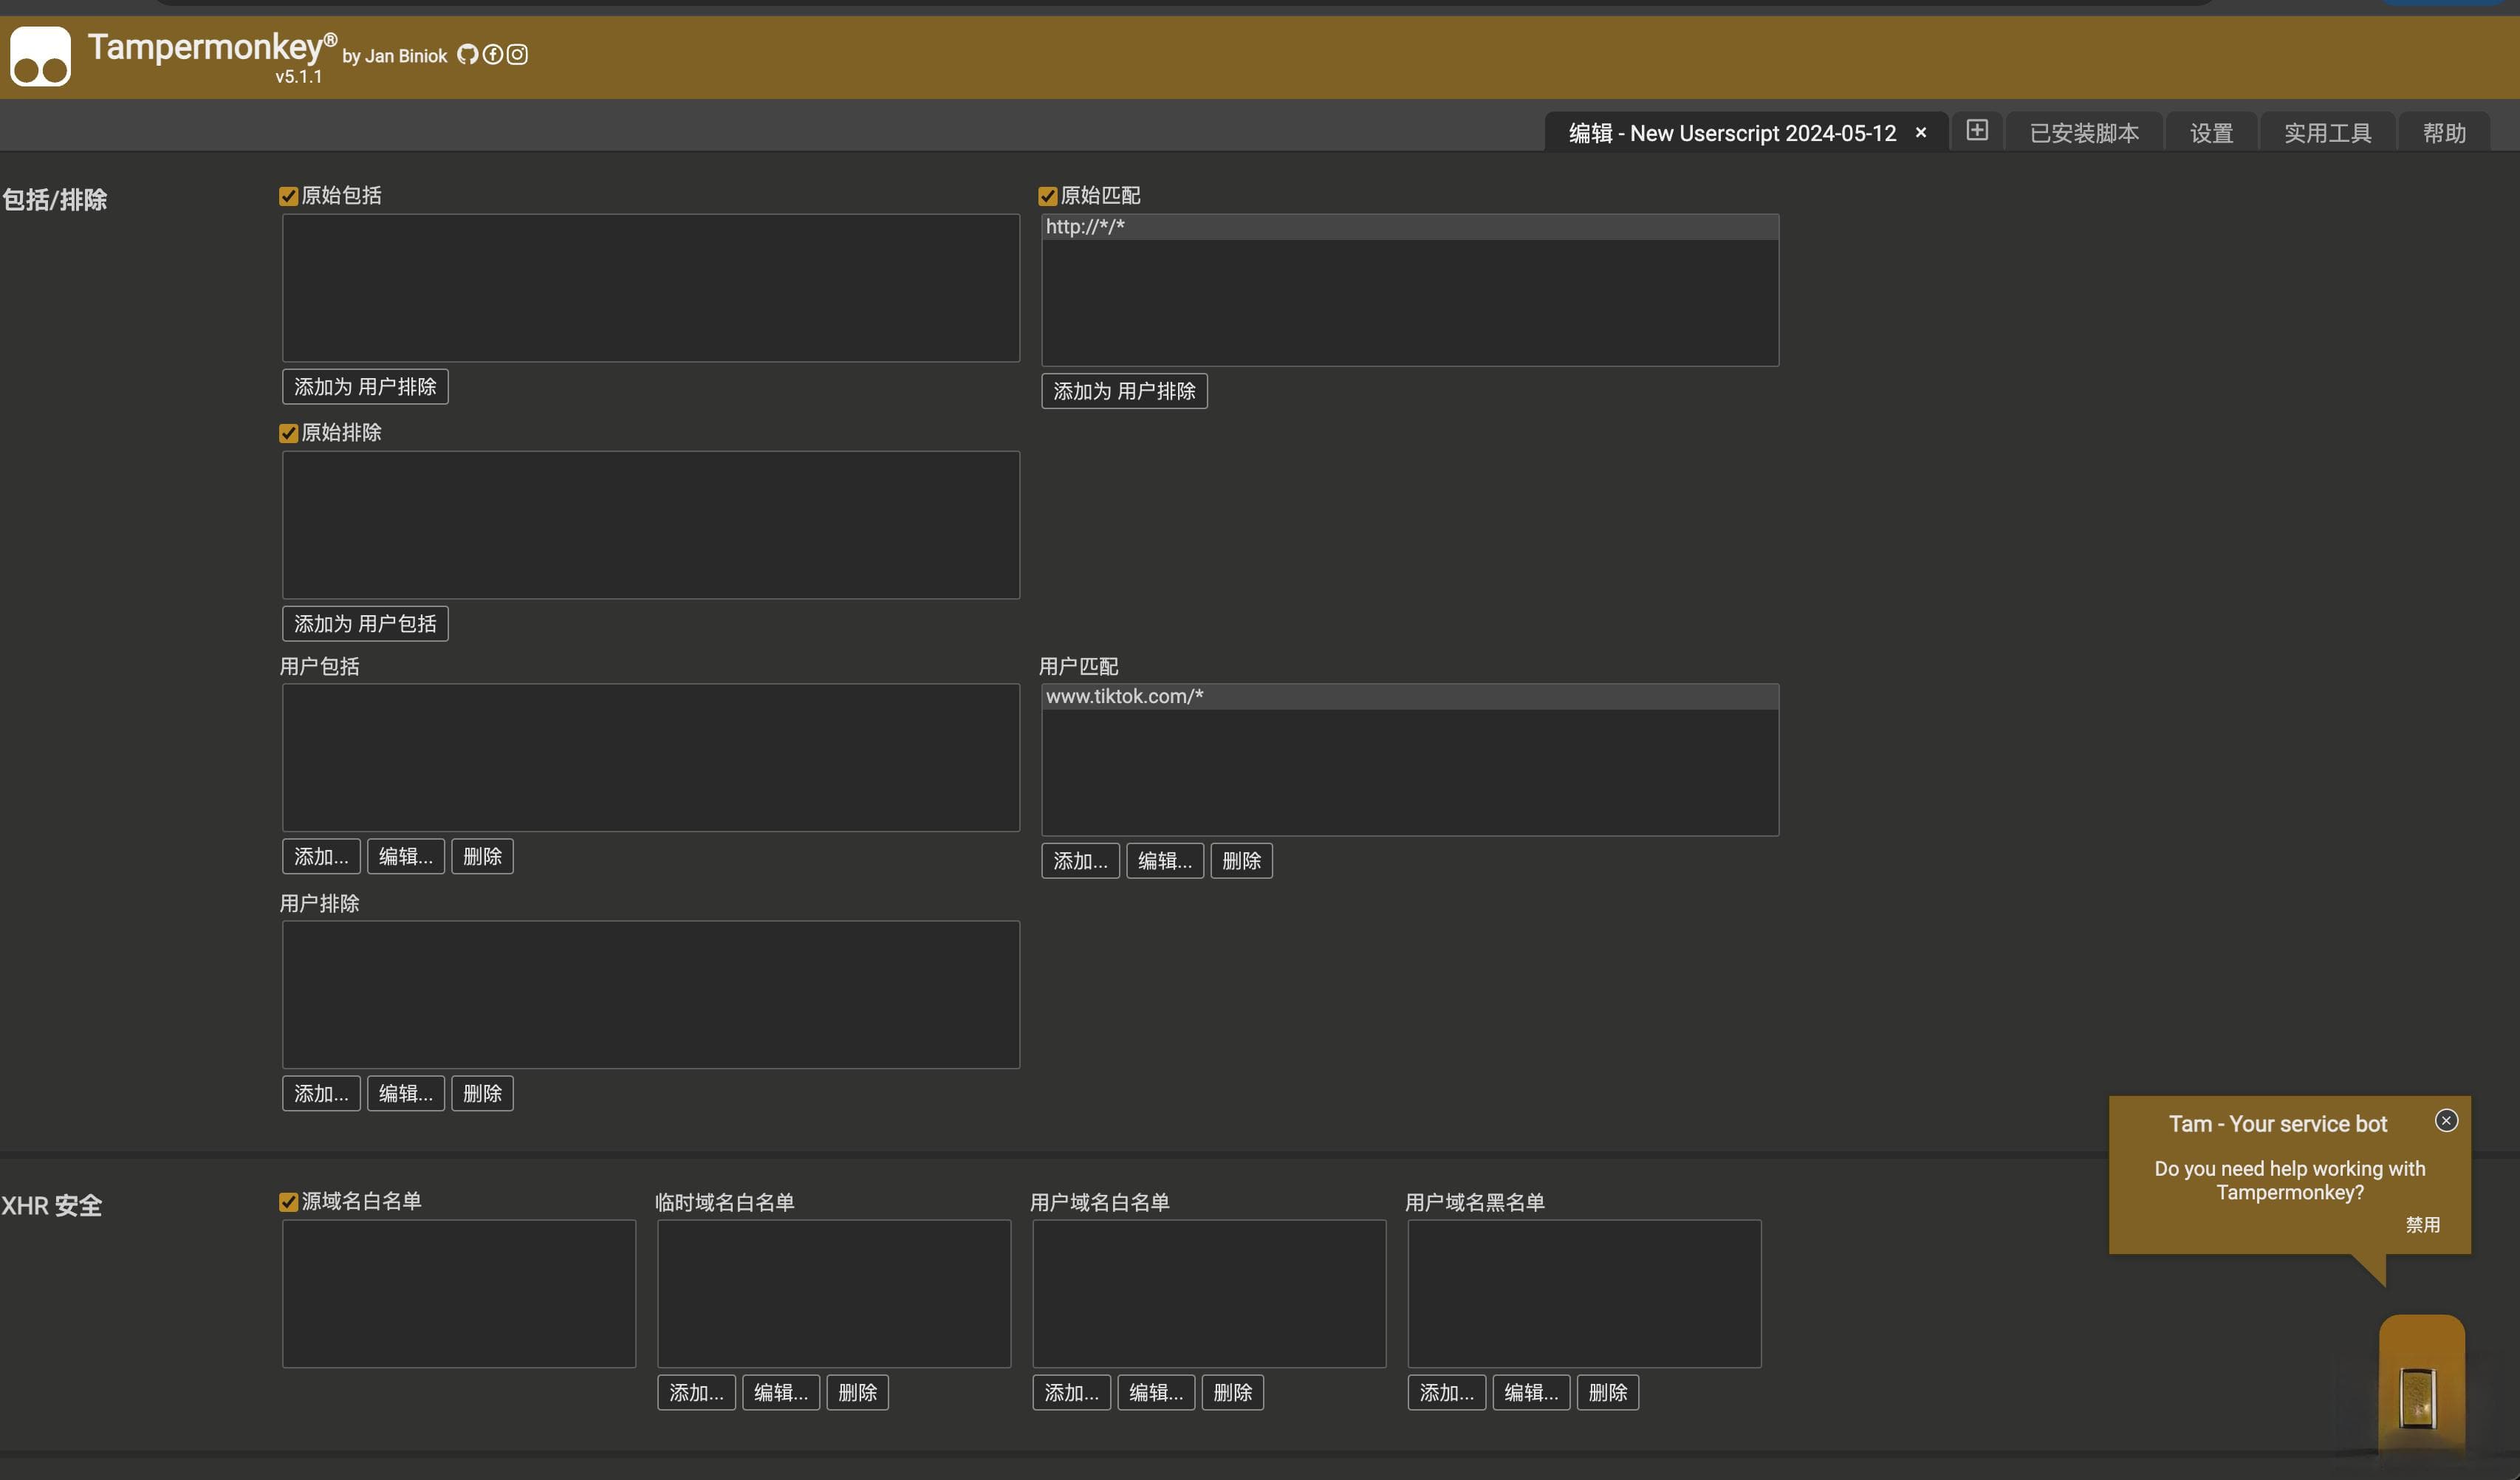Click 添加为 用户排除 under 原始匹配
The width and height of the screenshot is (2520, 1480).
[x=1124, y=390]
